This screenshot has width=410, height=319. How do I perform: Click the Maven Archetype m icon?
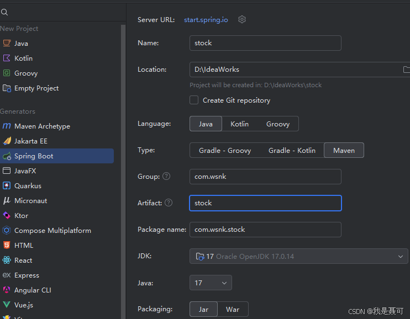tap(7, 126)
